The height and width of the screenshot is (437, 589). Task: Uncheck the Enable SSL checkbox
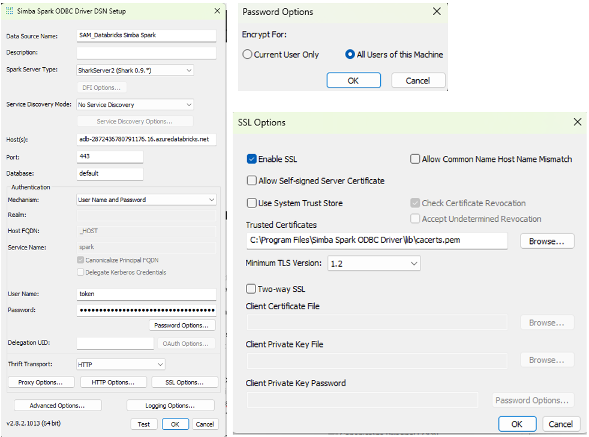tap(251, 159)
